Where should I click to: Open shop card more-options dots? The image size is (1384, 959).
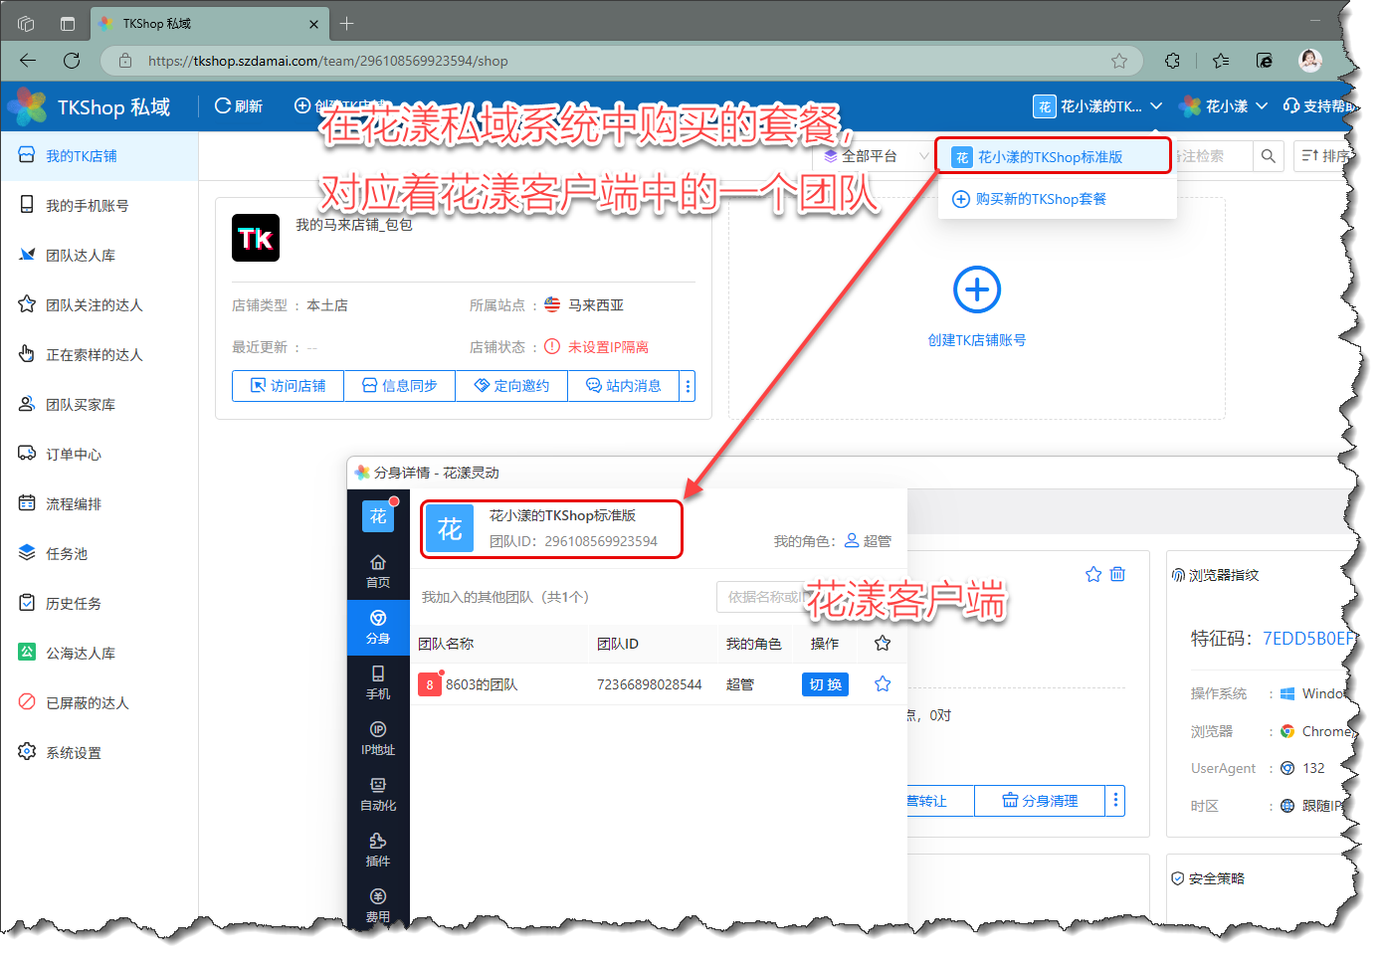(688, 386)
